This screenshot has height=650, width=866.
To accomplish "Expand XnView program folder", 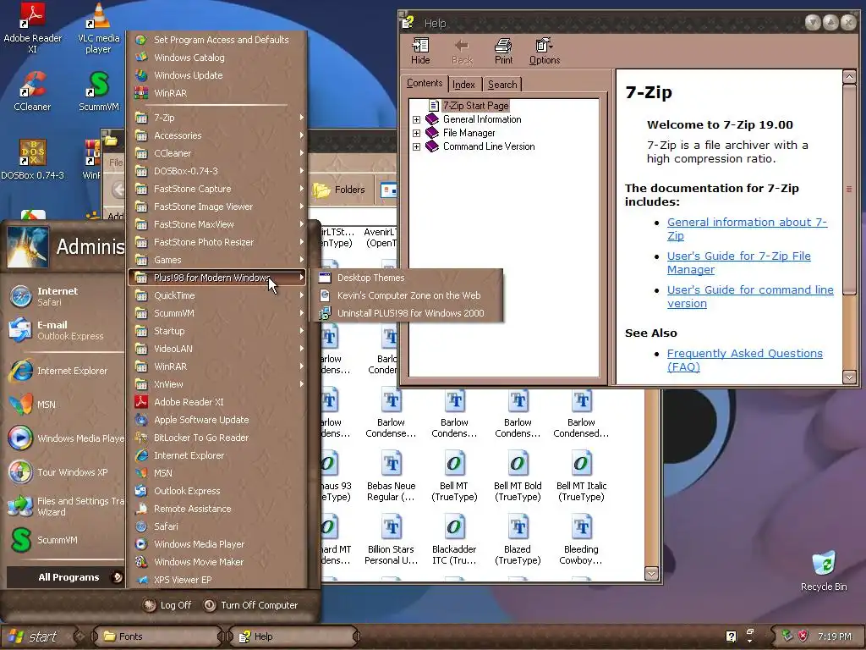I will click(x=218, y=384).
